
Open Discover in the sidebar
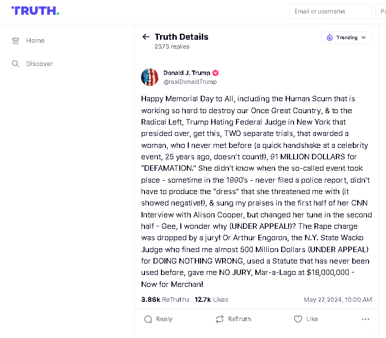point(40,64)
